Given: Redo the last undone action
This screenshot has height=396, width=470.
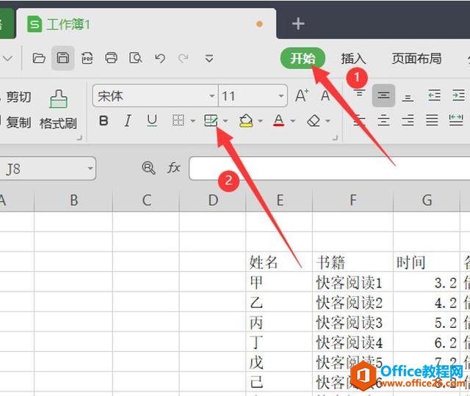Looking at the screenshot, I should click(x=183, y=58).
